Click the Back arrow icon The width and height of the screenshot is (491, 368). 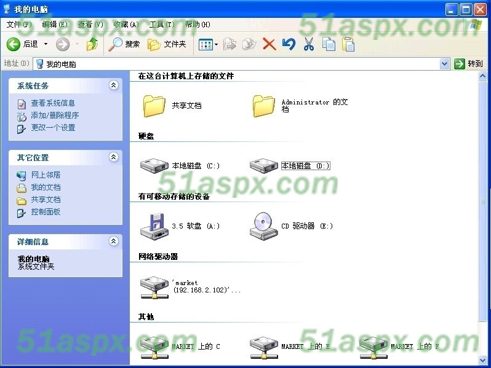14,44
